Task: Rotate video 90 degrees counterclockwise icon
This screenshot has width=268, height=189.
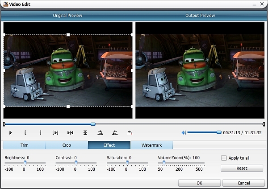Action: coord(115,132)
